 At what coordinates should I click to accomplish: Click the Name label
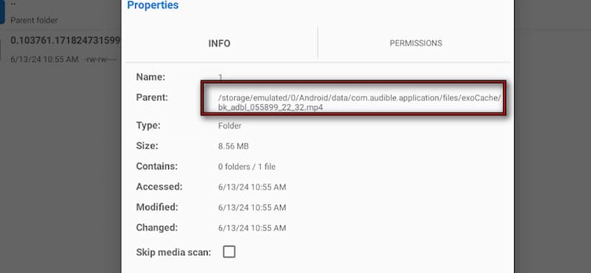[x=151, y=77]
